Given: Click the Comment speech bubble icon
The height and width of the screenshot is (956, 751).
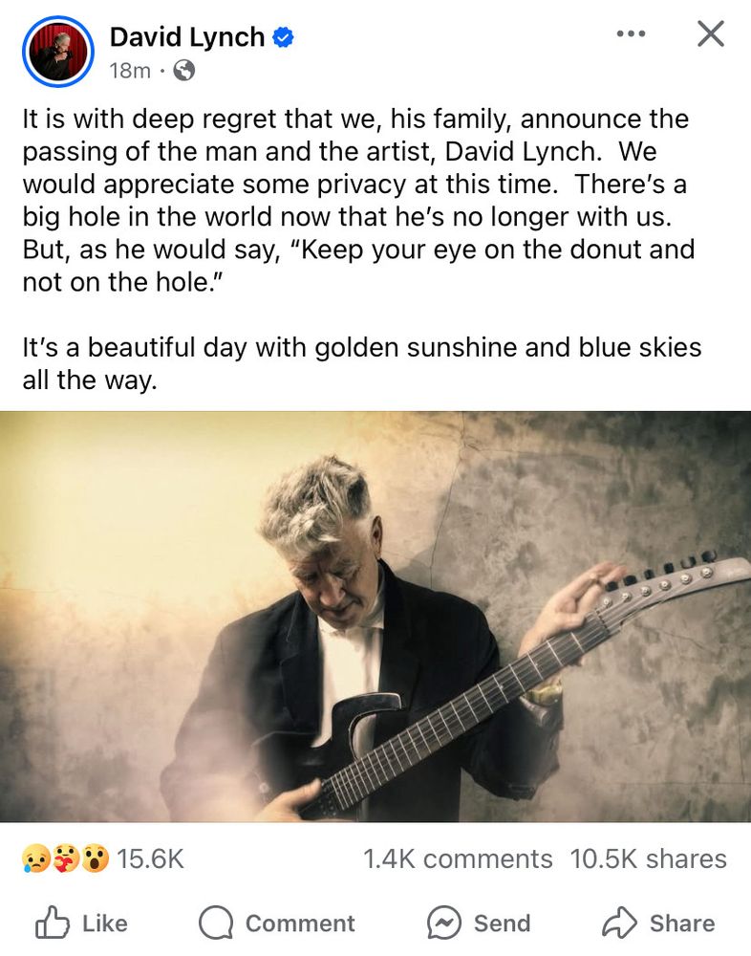Looking at the screenshot, I should pos(216,923).
